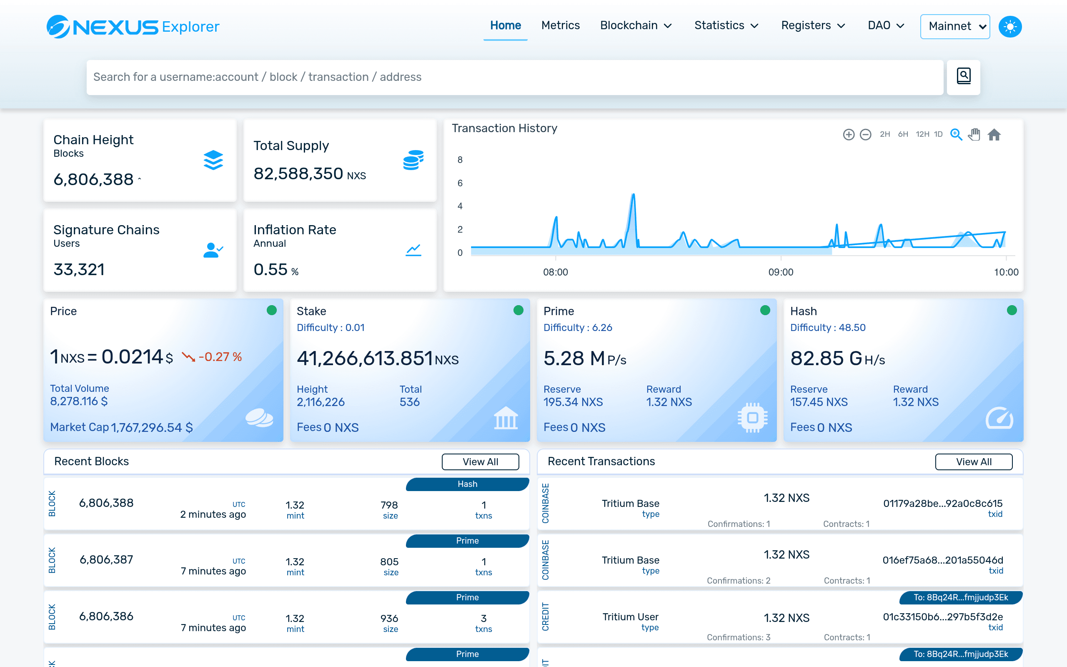Click the Prime rate 5.28 M P/s
The width and height of the screenshot is (1067, 667).
(x=585, y=358)
